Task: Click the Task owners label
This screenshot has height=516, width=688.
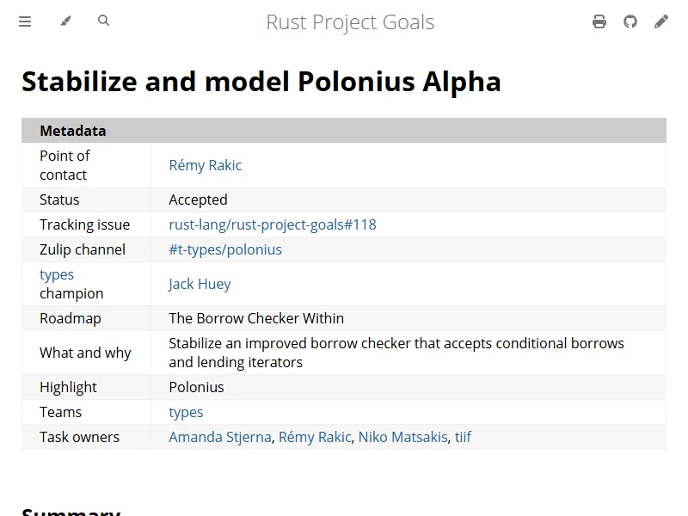Action: pos(79,437)
